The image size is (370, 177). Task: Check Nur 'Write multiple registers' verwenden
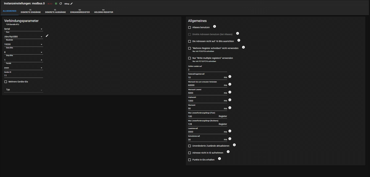coord(190,58)
